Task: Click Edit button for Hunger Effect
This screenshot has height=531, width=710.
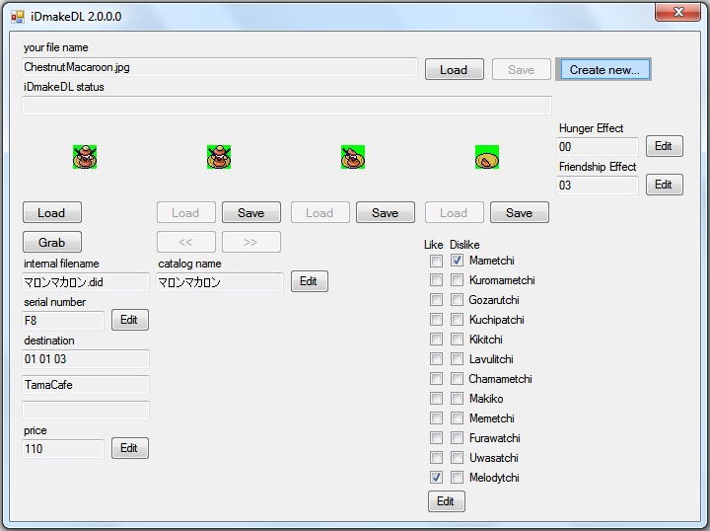Action: (x=664, y=146)
